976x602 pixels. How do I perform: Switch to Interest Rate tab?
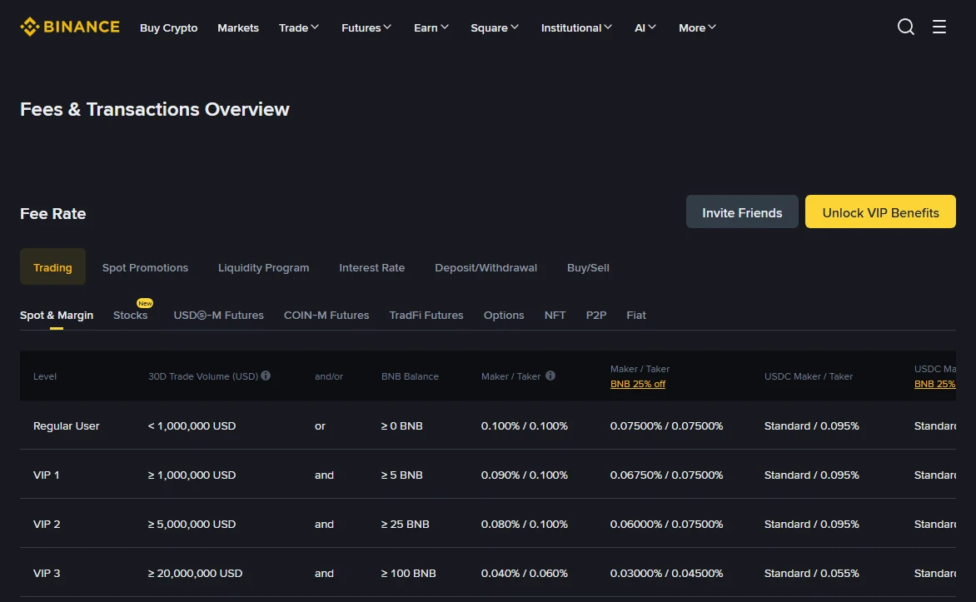point(371,267)
